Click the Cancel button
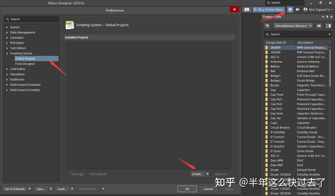Image resolution: width=335 pixels, height=196 pixels. 208,189
